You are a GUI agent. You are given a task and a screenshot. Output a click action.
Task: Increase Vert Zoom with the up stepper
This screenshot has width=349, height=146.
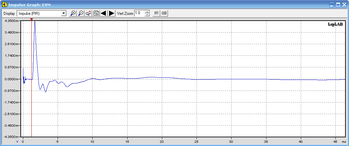(147, 12)
